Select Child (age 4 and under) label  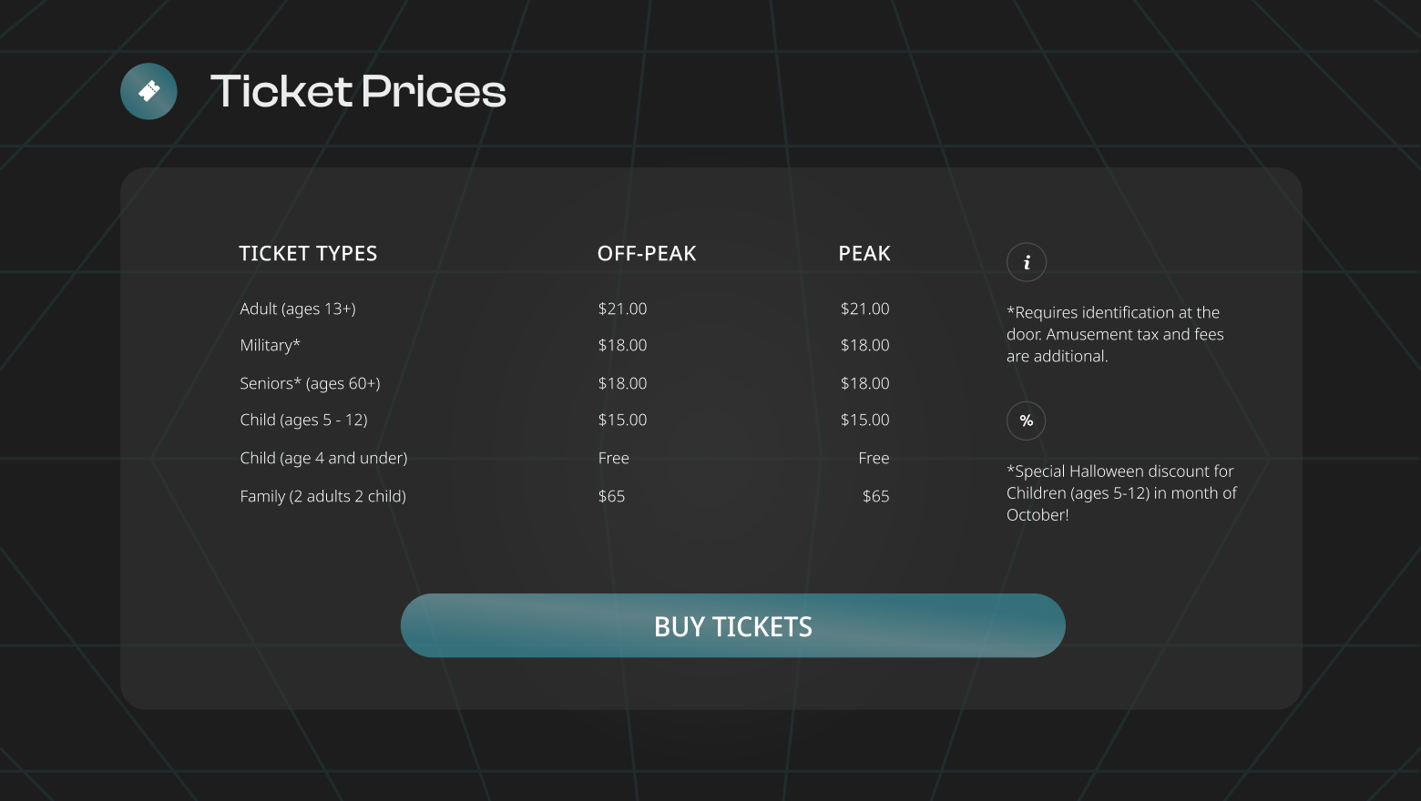click(x=323, y=458)
